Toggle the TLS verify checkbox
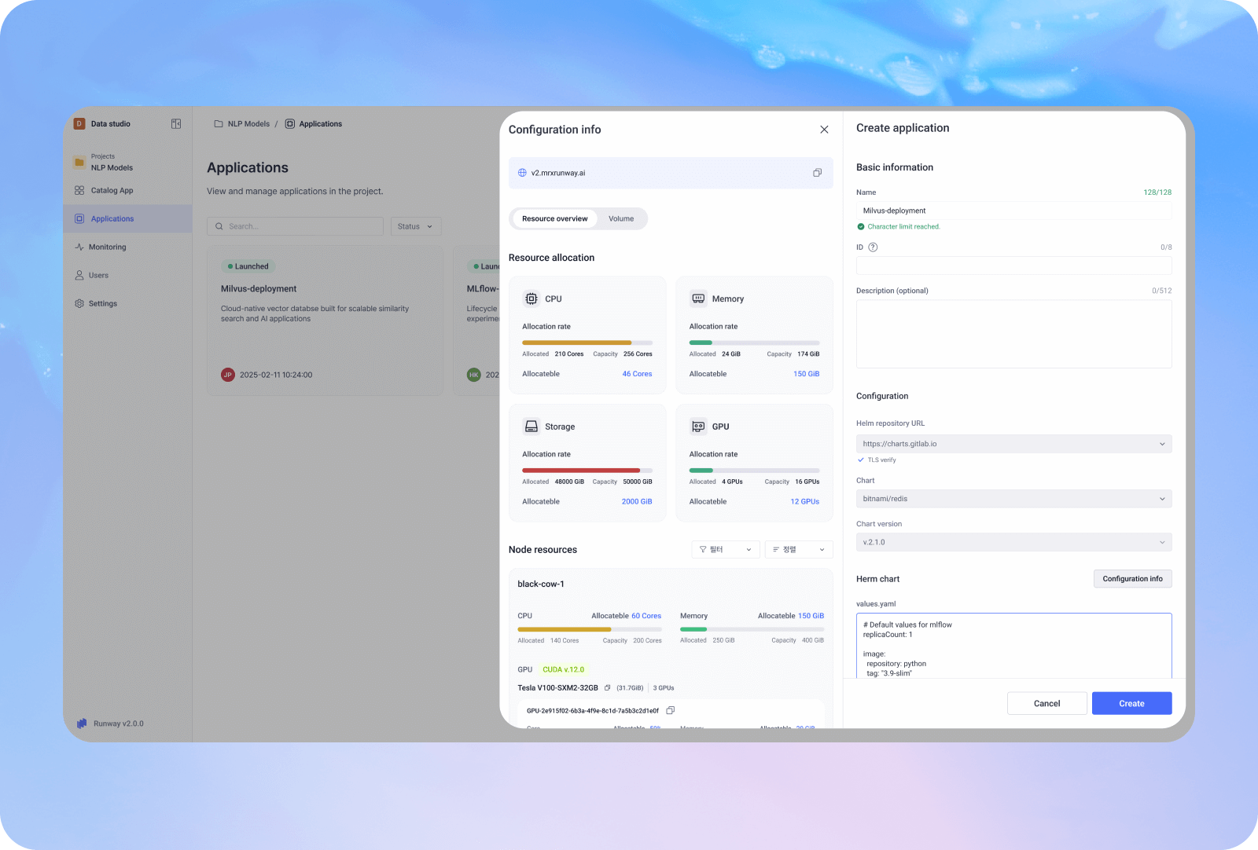1258x850 pixels. pyautogui.click(x=861, y=460)
